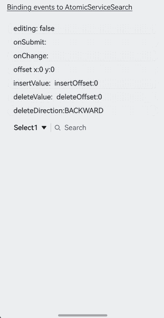Image resolution: width=164 pixels, height=318 pixels.
Task: Tap the bottom home indicator bar
Action: [x=83, y=315]
